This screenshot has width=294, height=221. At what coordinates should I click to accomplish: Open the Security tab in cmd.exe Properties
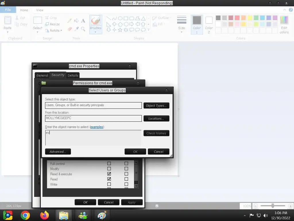[58, 75]
